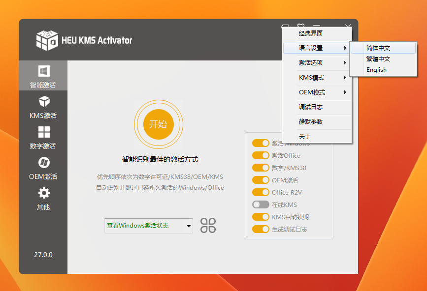Select 静默参数 menu entry
The image size is (427, 291).
pos(317,122)
